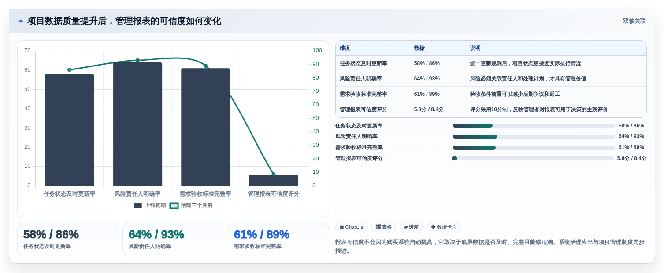Click the 进度 tag chip

pyautogui.click(x=411, y=227)
